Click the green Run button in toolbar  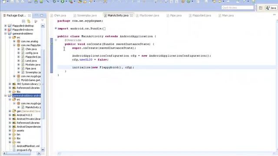click(63, 1)
